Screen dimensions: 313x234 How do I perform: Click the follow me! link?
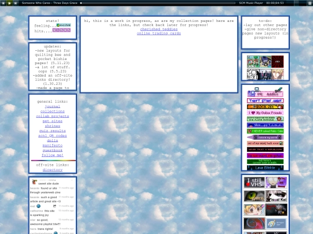pos(53,155)
